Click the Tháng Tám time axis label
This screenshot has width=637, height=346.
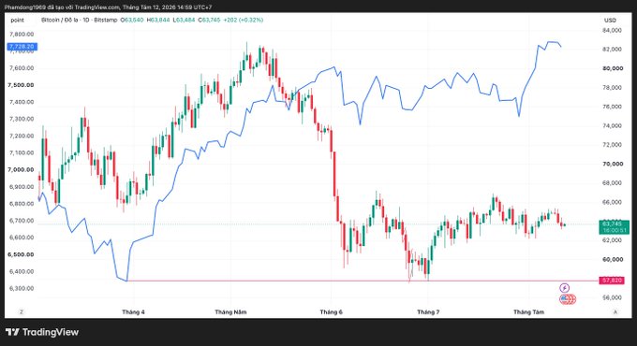coord(528,312)
